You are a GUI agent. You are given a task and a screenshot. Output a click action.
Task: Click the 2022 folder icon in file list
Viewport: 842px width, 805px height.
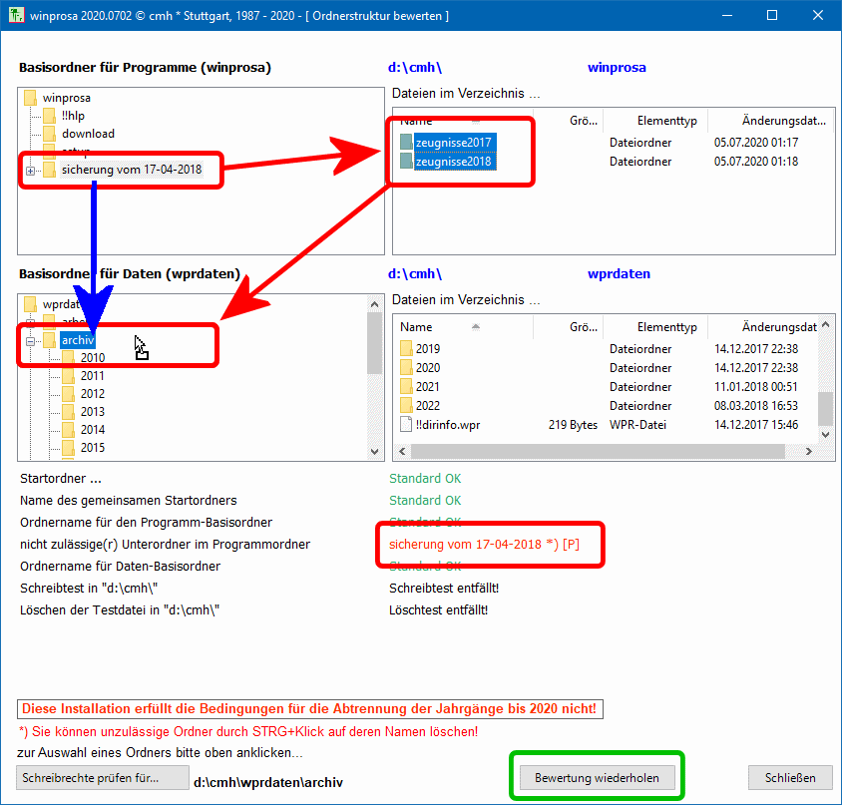[406, 405]
